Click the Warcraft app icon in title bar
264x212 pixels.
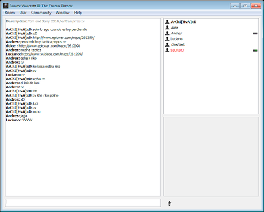(6, 6)
